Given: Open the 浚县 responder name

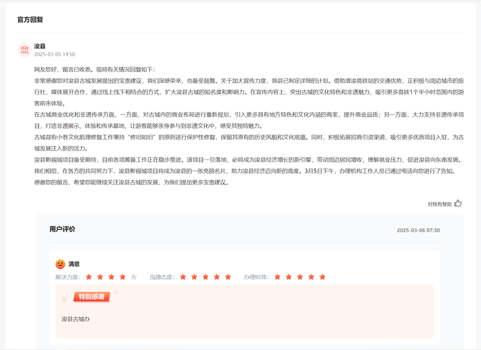Looking at the screenshot, I should pyautogui.click(x=40, y=46).
